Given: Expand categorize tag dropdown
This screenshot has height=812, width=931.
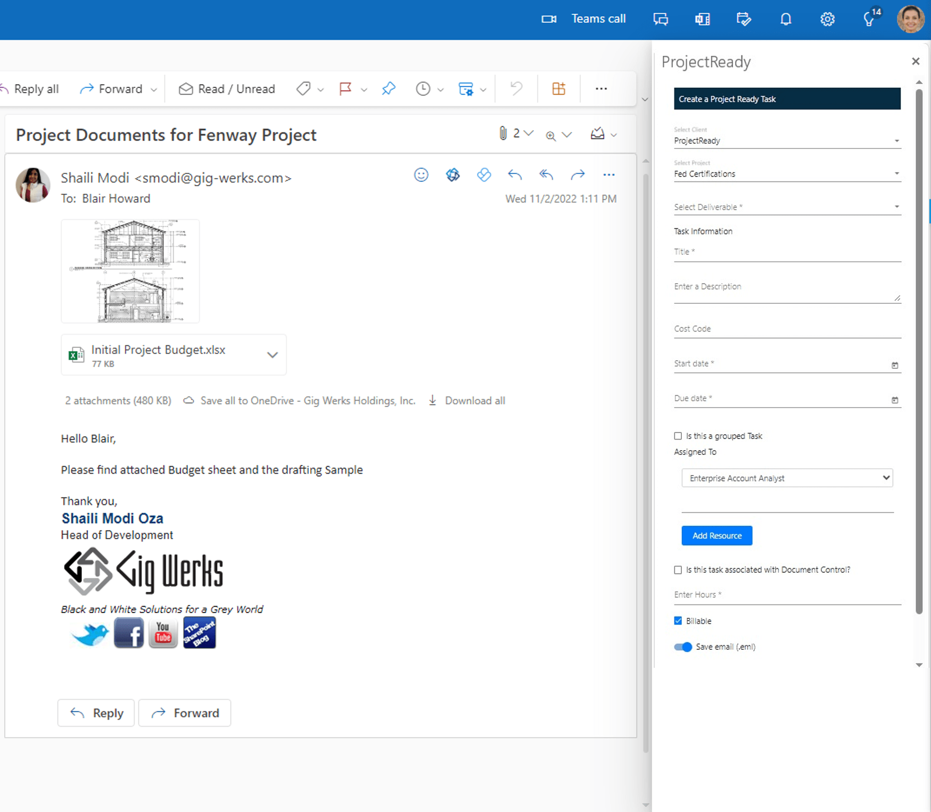Looking at the screenshot, I should tap(320, 89).
